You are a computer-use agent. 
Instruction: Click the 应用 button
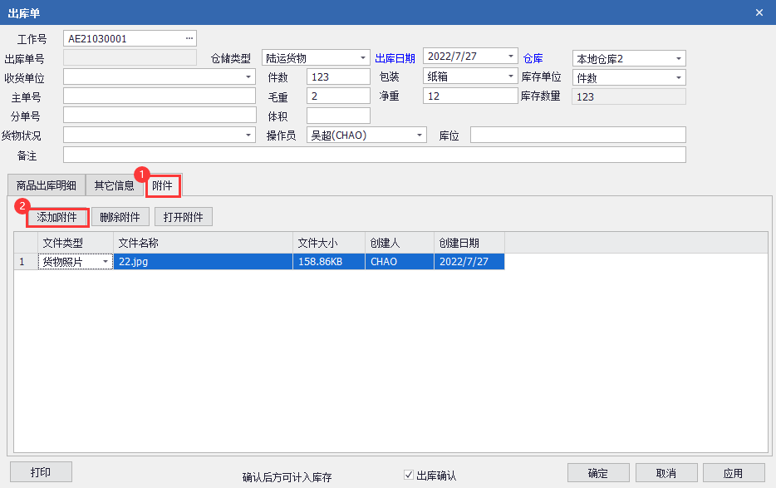coord(733,473)
